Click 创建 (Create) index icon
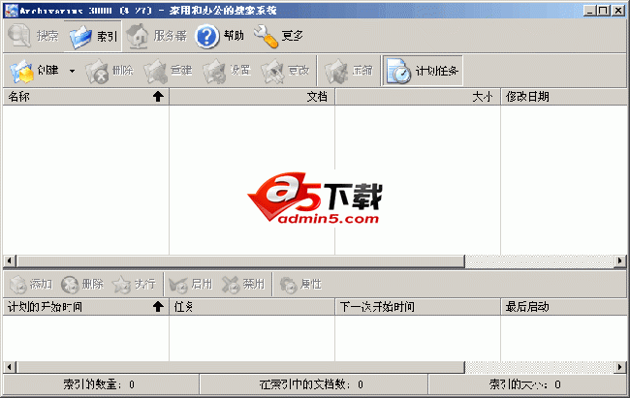 (34, 71)
